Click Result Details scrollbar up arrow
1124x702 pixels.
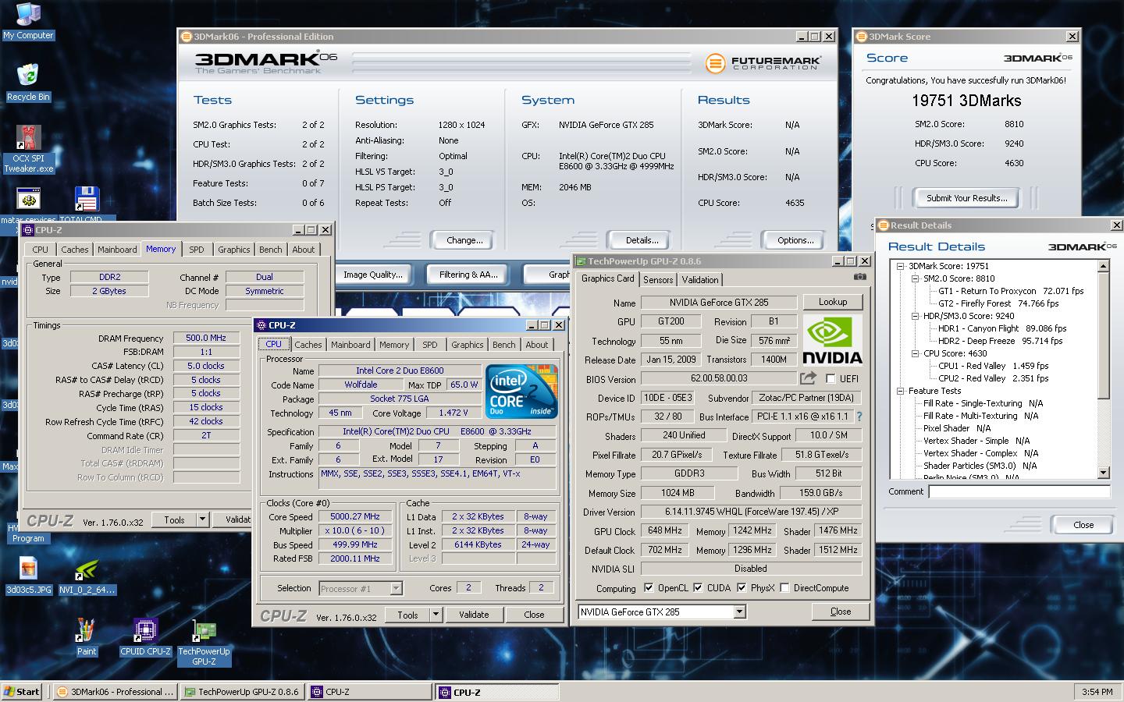tap(1103, 266)
